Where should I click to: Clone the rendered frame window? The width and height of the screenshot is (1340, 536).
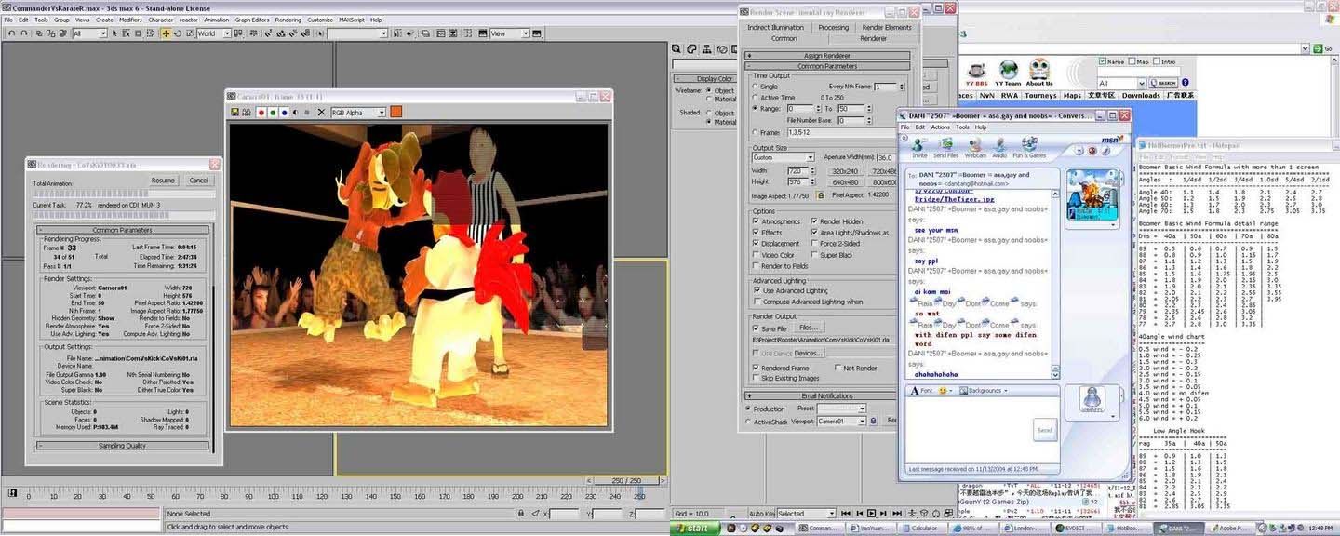[x=248, y=113]
